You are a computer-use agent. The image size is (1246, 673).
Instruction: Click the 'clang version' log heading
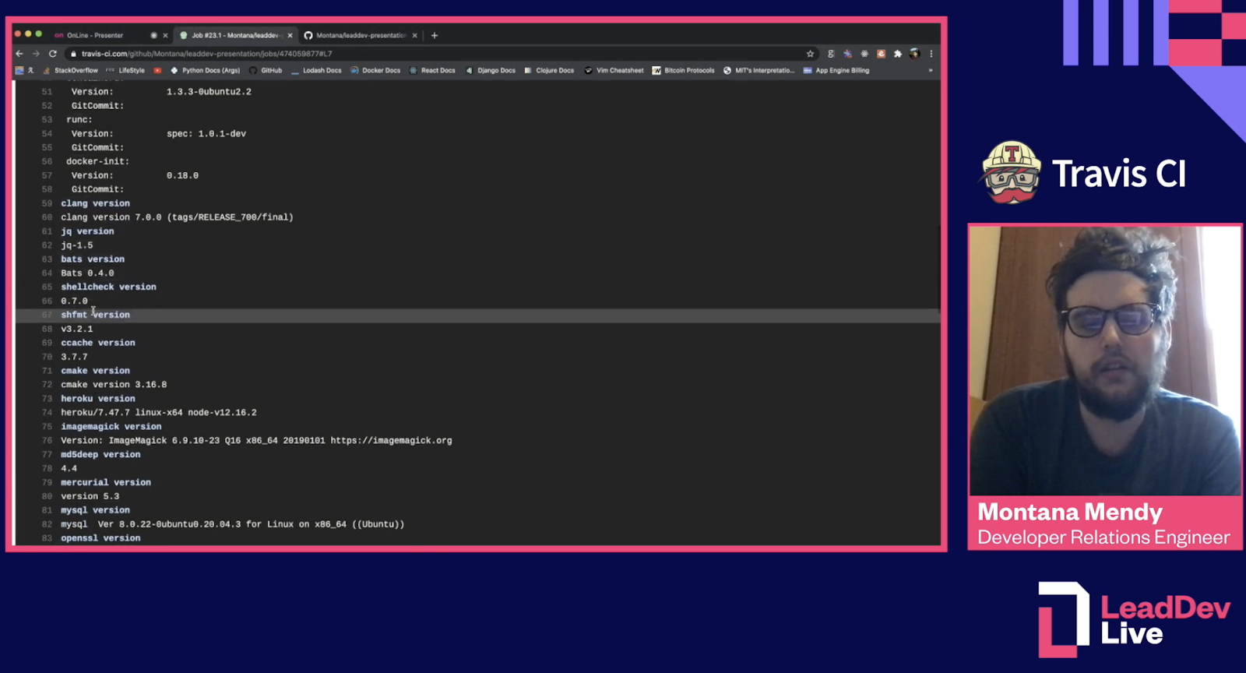tap(96, 203)
